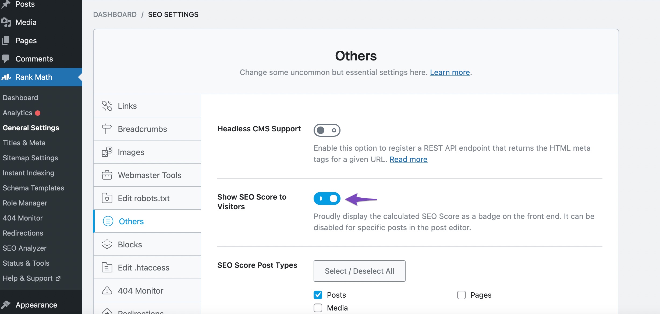Open Comments in the admin menu

coord(41,59)
